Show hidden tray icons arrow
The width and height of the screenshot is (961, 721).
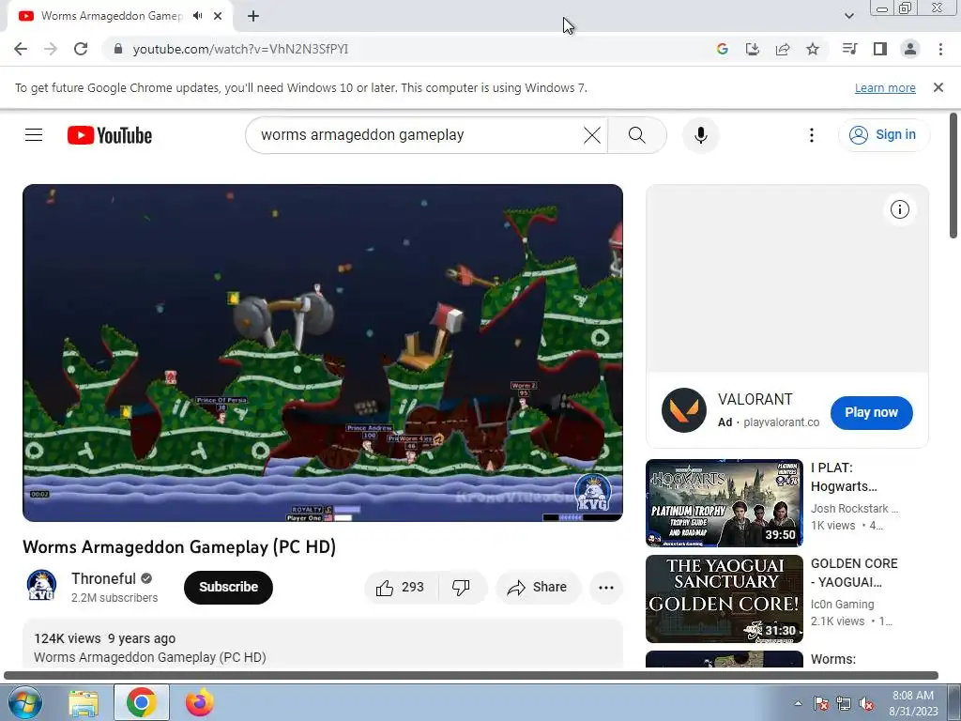pos(798,703)
